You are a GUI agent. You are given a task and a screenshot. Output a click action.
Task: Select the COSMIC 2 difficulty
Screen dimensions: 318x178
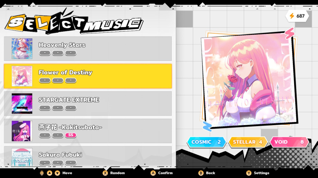(x=206, y=142)
